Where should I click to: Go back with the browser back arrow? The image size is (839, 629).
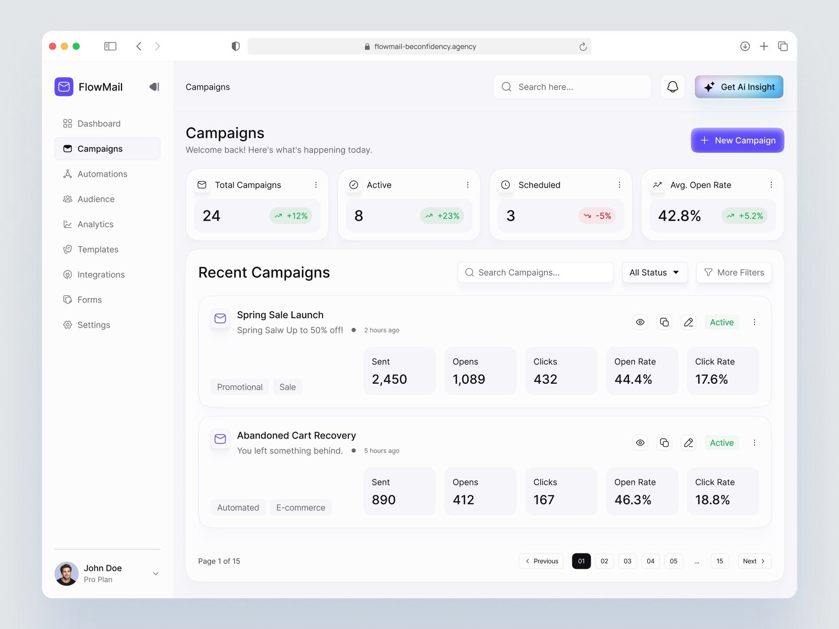pos(139,46)
